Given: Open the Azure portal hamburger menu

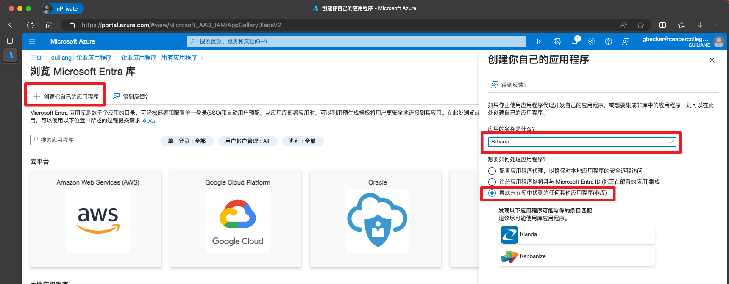Looking at the screenshot, I should [32, 41].
